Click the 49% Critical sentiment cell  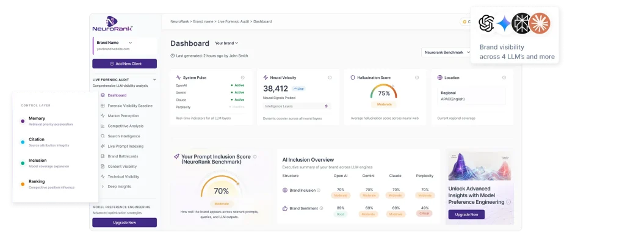(425, 211)
